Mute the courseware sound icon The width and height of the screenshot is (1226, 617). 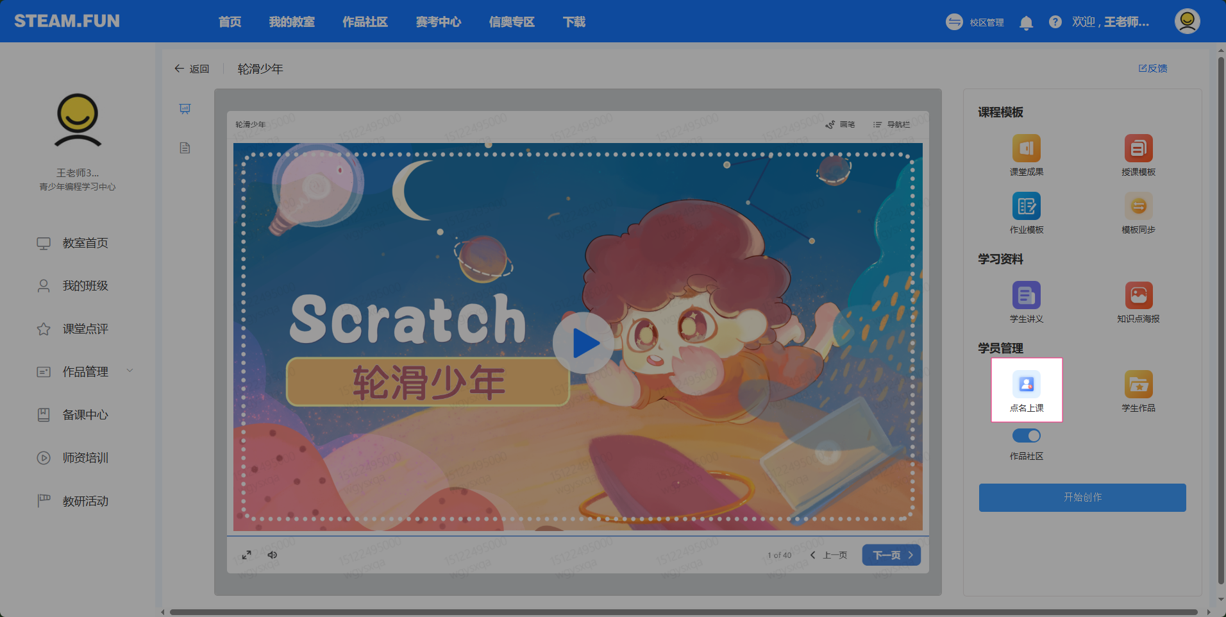click(273, 555)
